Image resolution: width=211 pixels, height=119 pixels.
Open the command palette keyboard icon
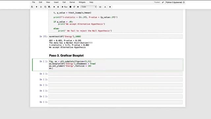click(x=100, y=7)
